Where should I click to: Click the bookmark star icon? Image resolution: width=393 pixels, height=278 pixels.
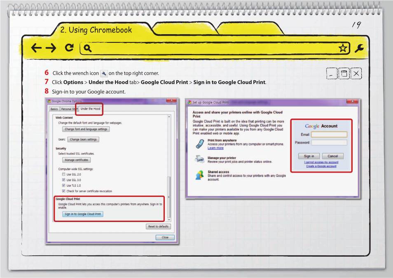point(343,48)
